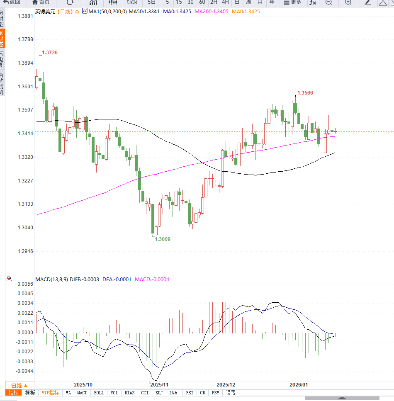Click the MA1 indicator chart icon
This screenshot has width=394, height=401.
tap(85, 11)
